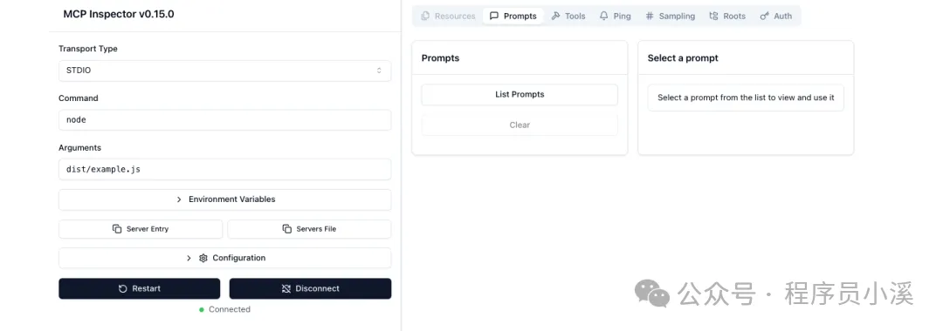Click the Tools tab hammer icon
Screen dimensions: 943x331
coord(555,17)
